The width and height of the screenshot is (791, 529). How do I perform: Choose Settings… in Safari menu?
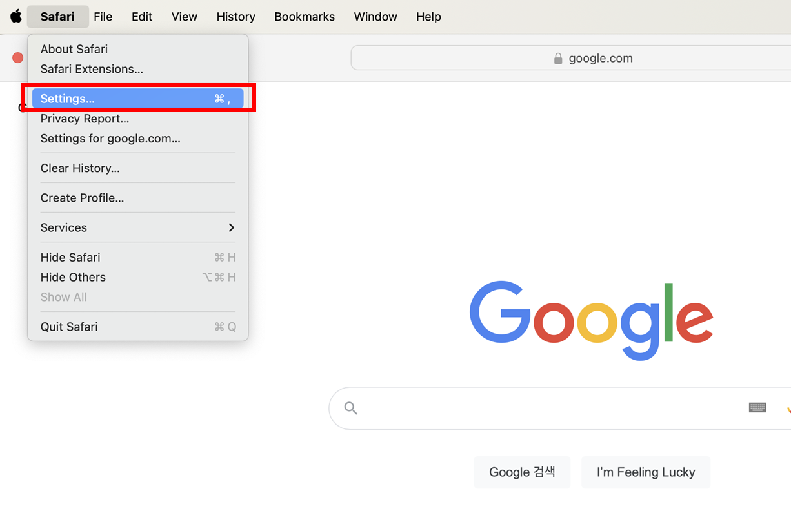pyautogui.click(x=137, y=99)
